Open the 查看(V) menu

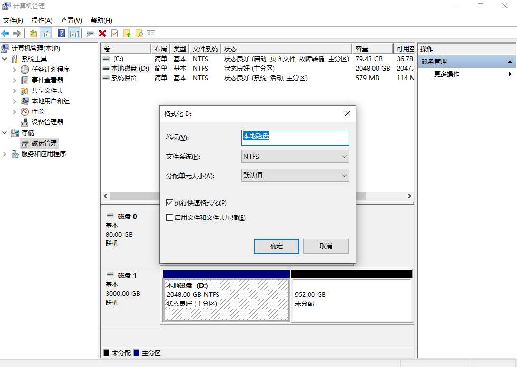tap(72, 21)
